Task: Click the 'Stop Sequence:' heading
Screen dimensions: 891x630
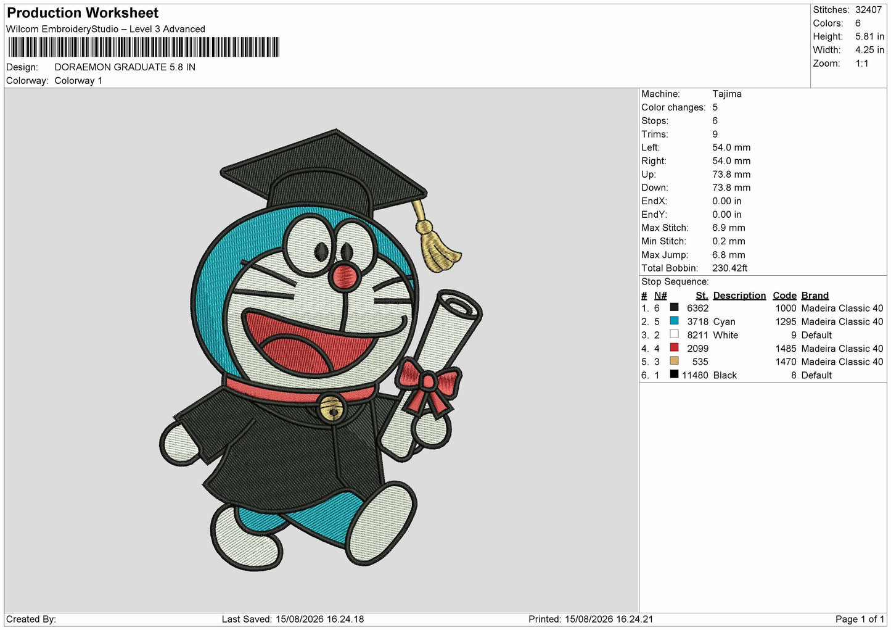Action: pyautogui.click(x=675, y=282)
